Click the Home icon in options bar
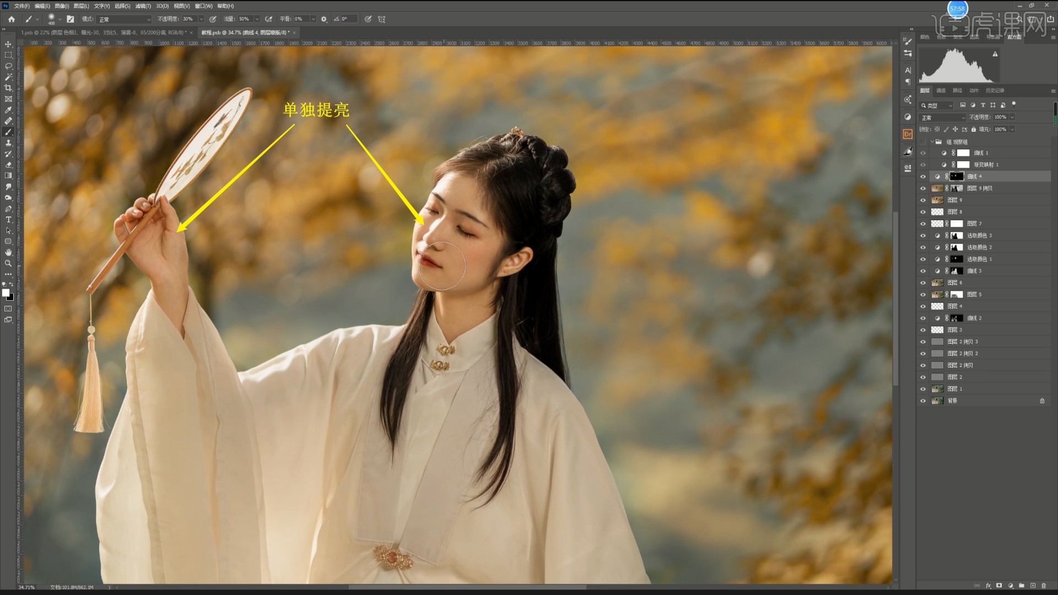Viewport: 1058px width, 595px height. click(x=11, y=19)
